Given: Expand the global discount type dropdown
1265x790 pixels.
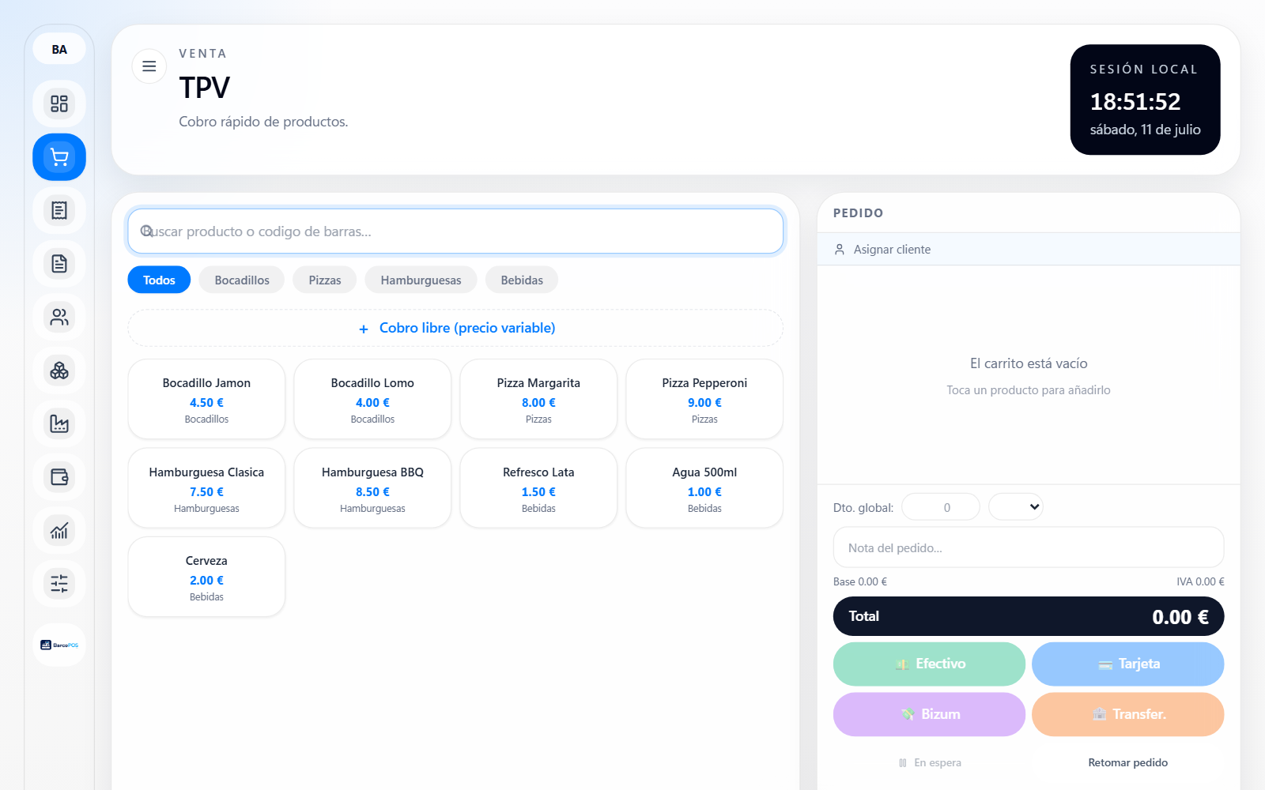Looking at the screenshot, I should click(x=1016, y=507).
